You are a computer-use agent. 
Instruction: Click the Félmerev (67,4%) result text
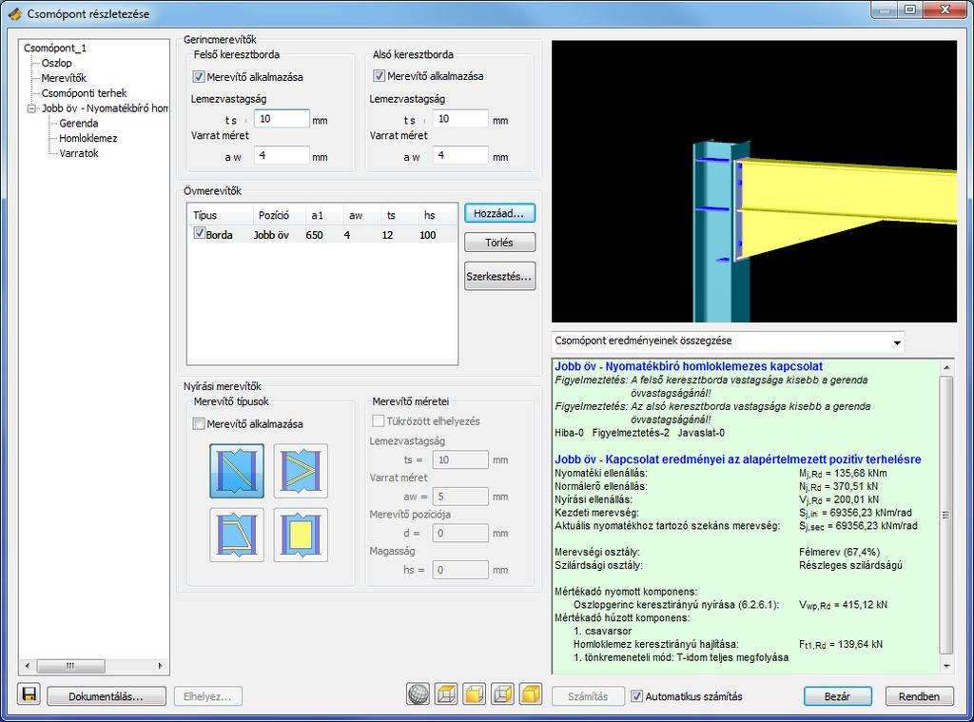[839, 552]
